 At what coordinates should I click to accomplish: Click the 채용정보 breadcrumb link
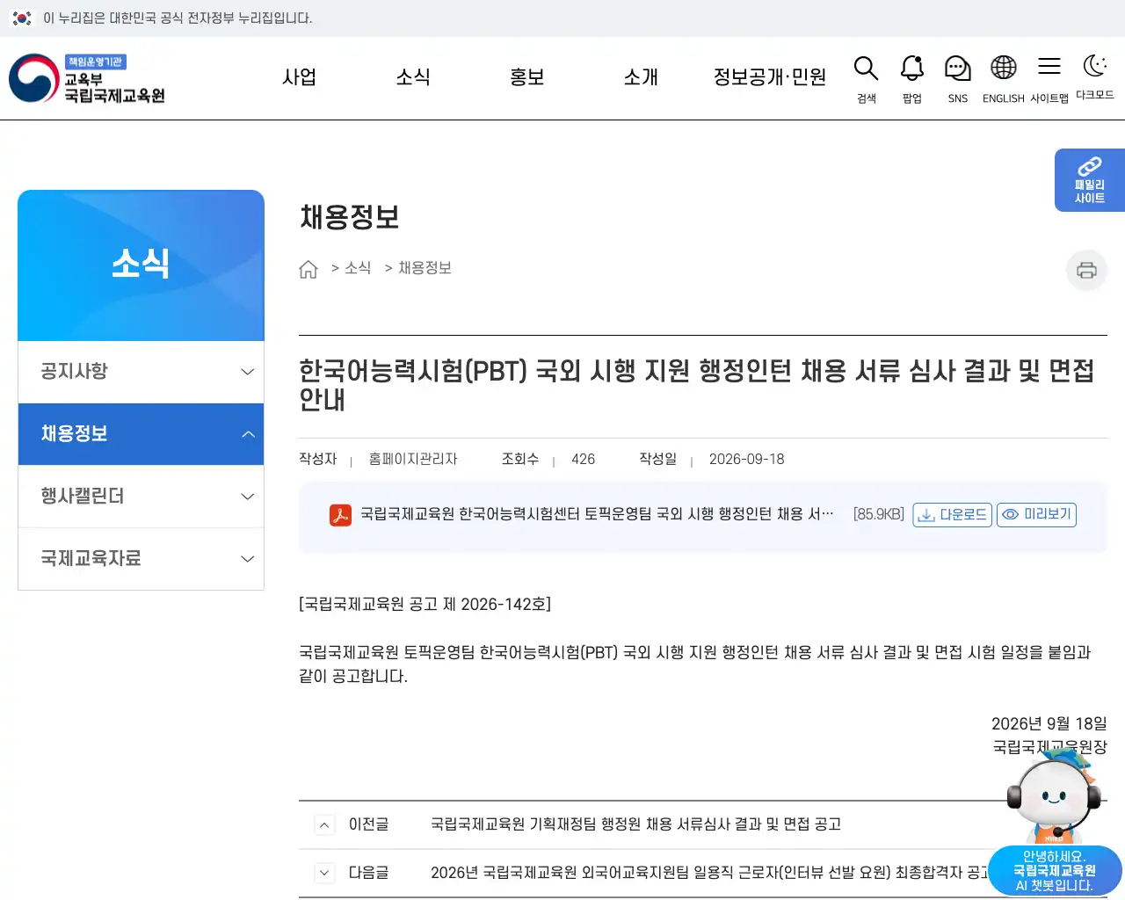[425, 268]
